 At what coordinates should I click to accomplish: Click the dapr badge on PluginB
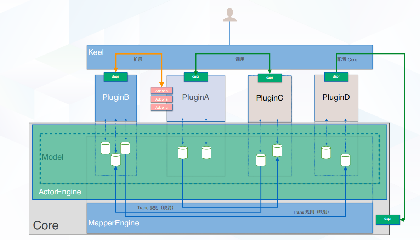115,77
